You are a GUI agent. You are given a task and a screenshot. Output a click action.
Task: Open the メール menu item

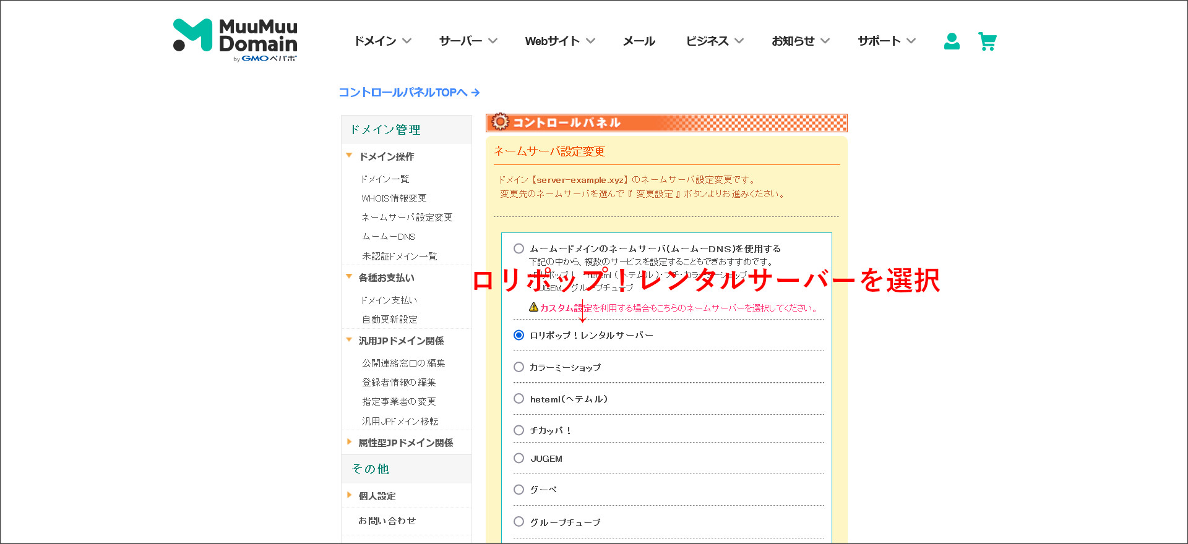[x=639, y=41]
